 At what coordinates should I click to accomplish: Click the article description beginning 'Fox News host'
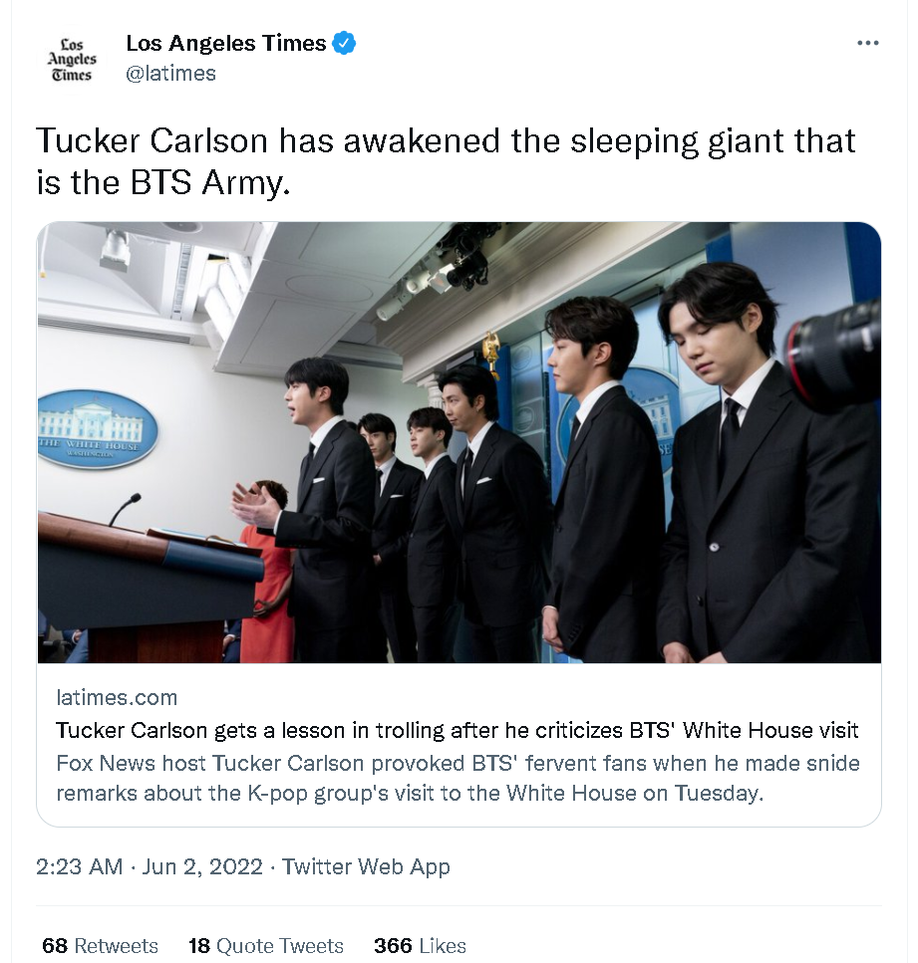pos(457,778)
